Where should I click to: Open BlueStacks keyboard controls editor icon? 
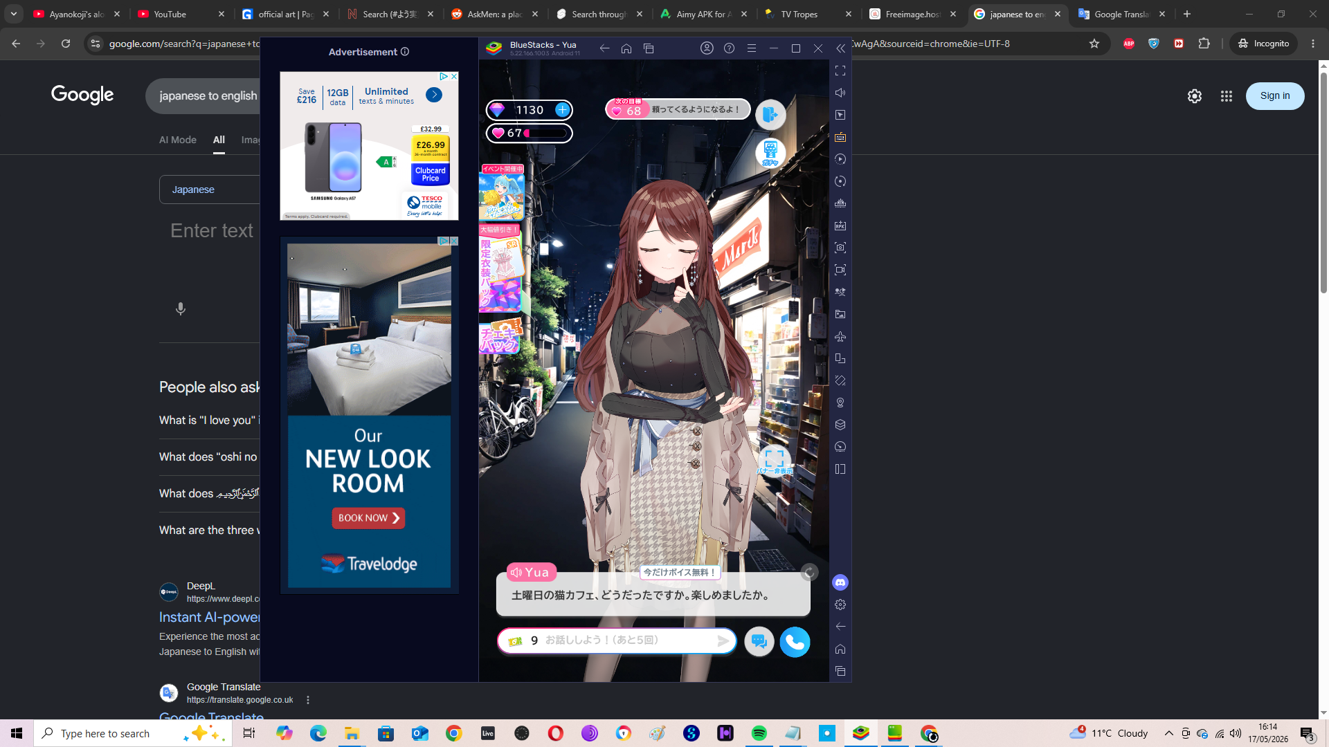click(840, 137)
